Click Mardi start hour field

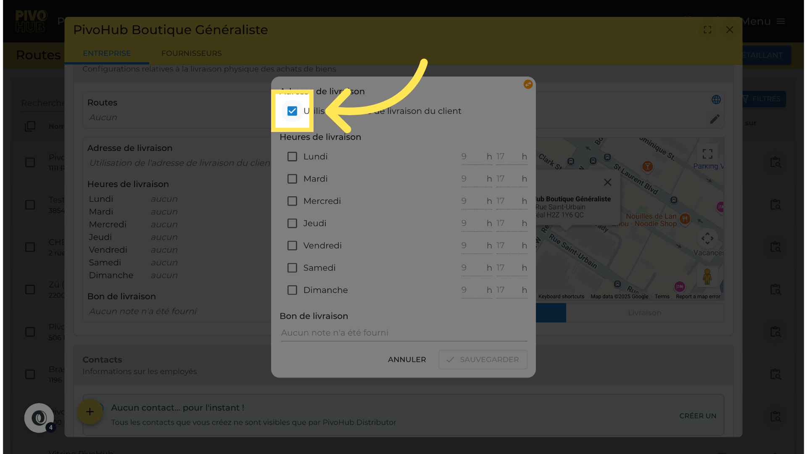coord(472,179)
